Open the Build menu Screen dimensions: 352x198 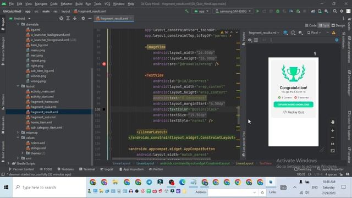(x=79, y=4)
